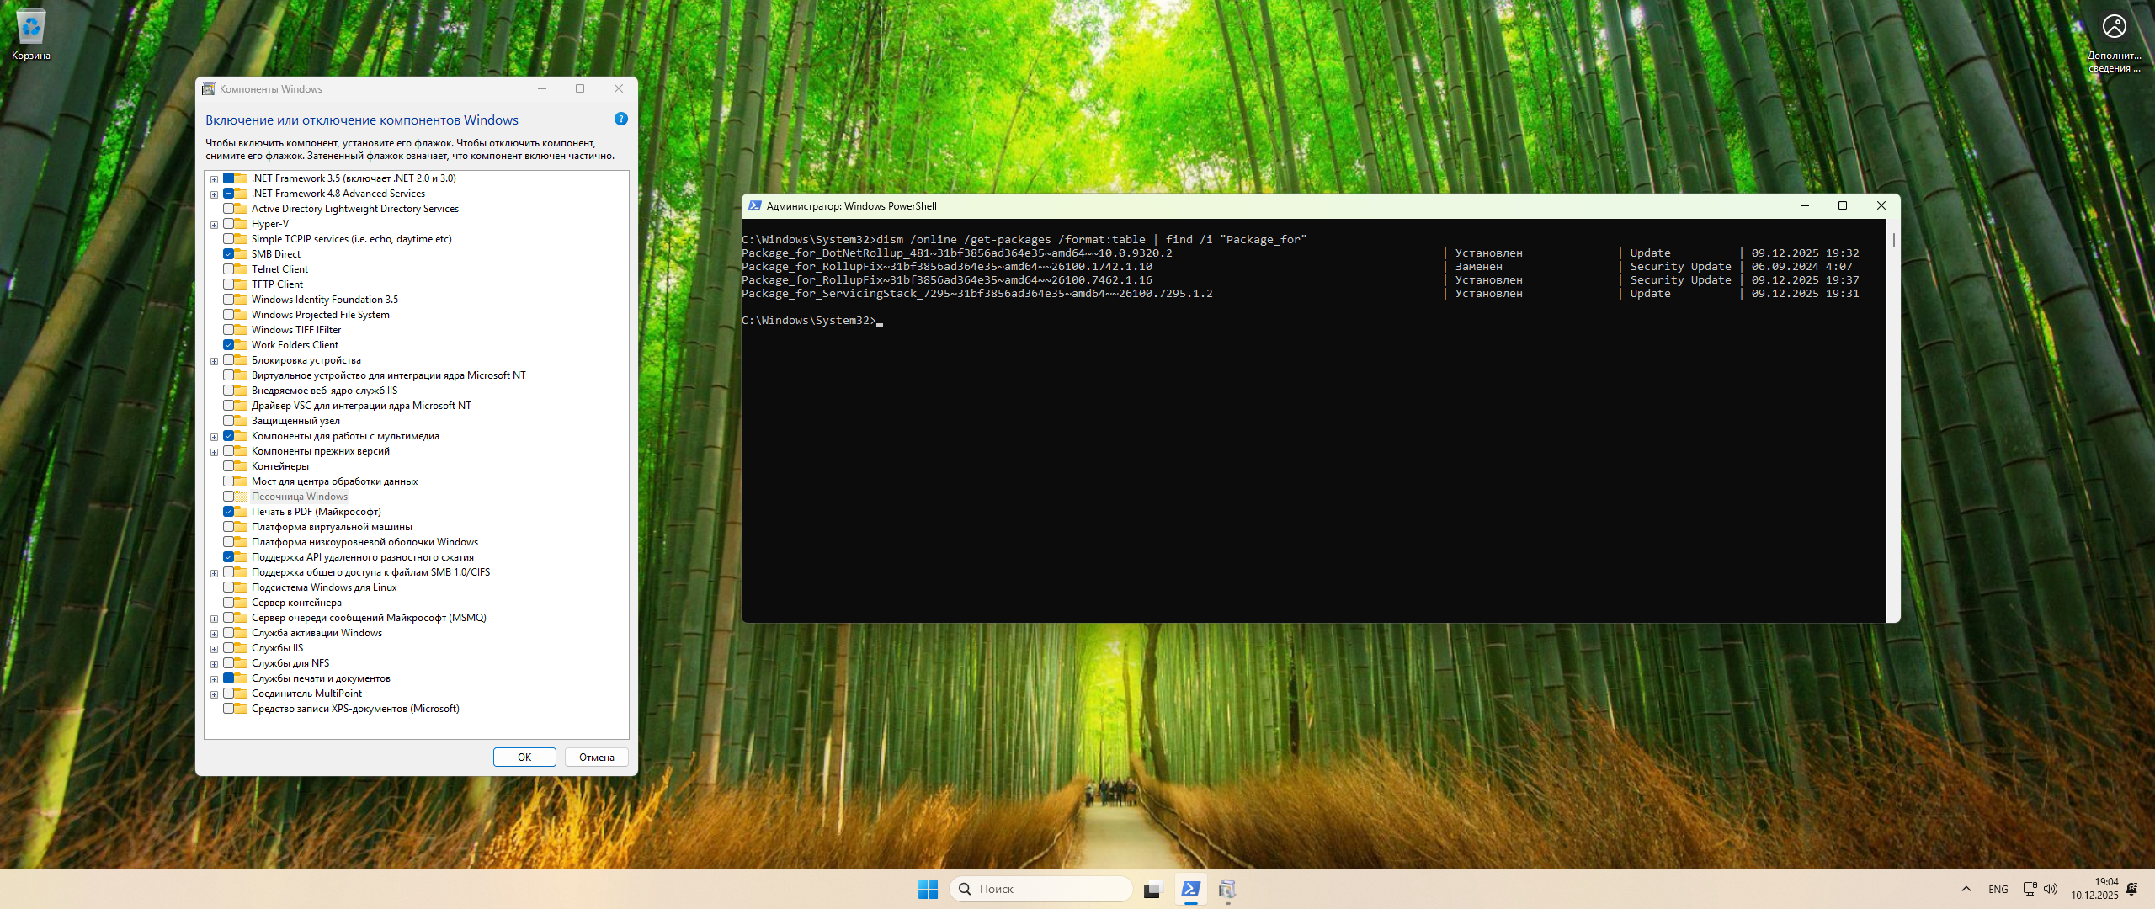2155x909 pixels.
Task: Click the Cancel (Отмена) button
Action: (x=597, y=757)
